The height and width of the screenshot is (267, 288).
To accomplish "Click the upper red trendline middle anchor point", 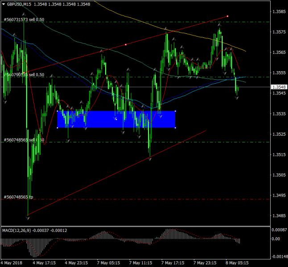I will [126, 44].
